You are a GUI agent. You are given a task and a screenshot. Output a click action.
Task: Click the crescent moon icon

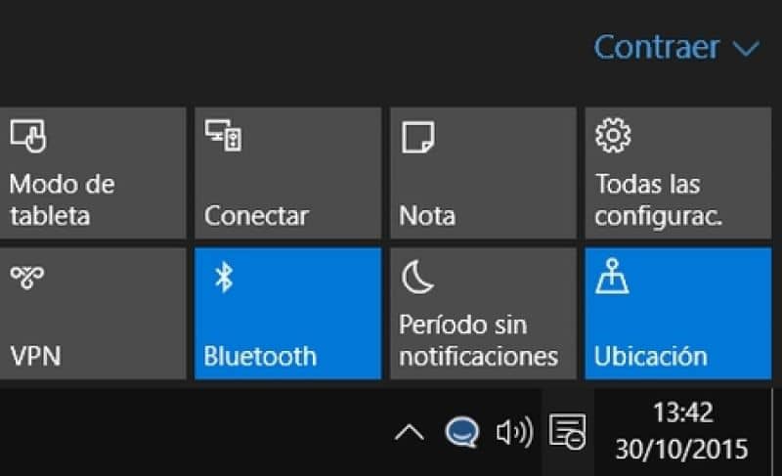coord(414,279)
